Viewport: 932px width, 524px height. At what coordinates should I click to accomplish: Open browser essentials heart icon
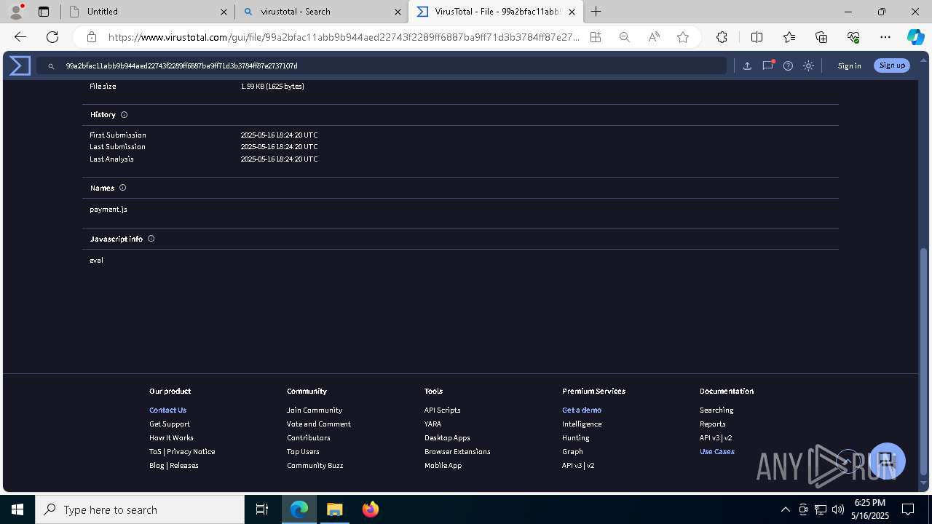click(x=853, y=37)
